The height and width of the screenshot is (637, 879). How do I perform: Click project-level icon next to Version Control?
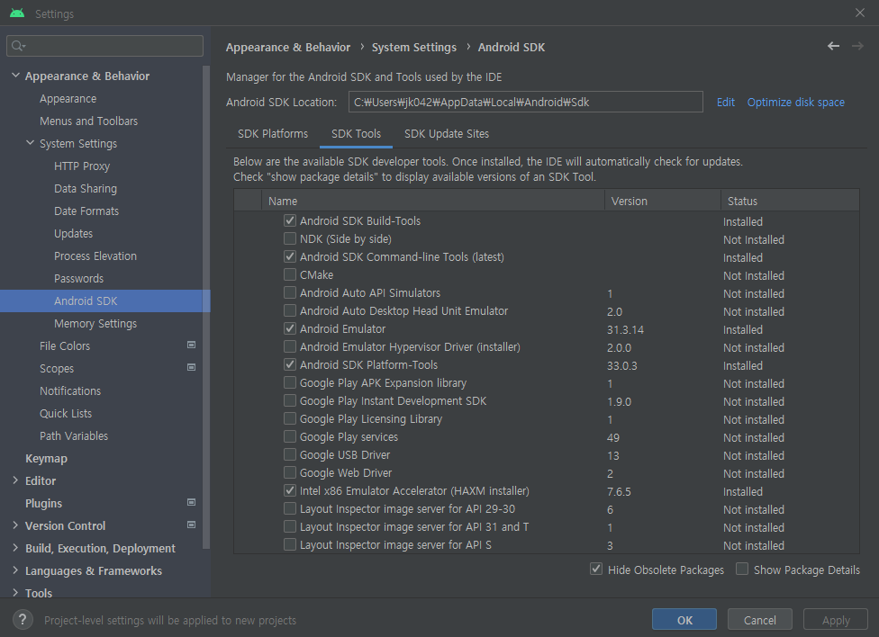[x=191, y=525]
